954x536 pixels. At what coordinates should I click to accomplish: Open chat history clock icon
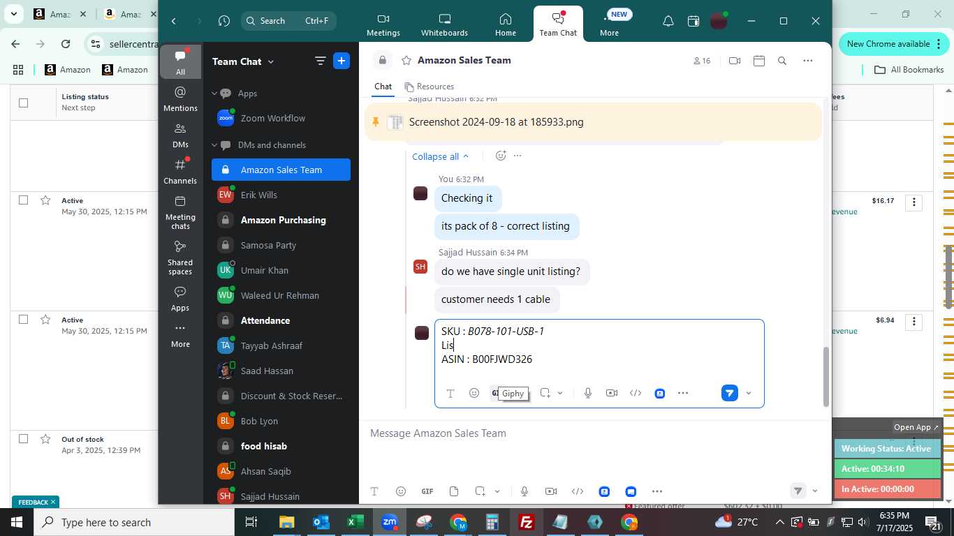pos(224,21)
